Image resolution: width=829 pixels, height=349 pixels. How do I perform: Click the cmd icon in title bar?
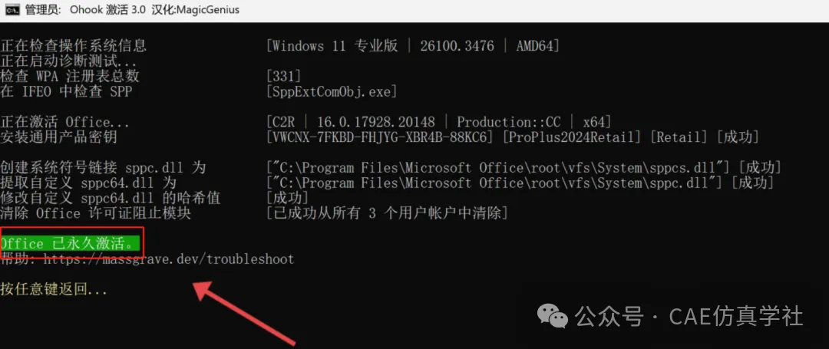click(x=11, y=10)
